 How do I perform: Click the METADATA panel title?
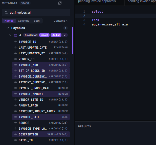coord(10,3)
